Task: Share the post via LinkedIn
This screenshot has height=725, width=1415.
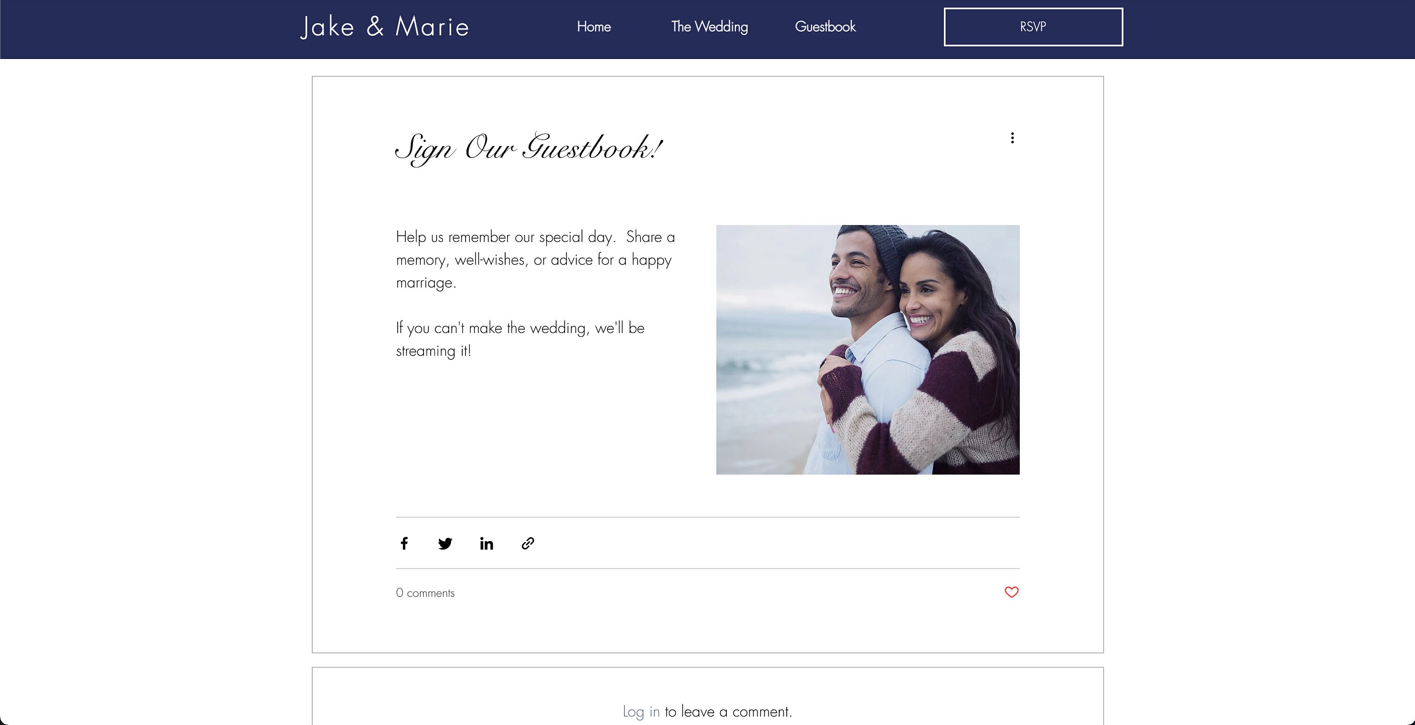Action: 486,543
